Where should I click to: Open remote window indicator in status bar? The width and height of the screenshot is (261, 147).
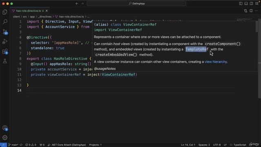tap(3, 145)
